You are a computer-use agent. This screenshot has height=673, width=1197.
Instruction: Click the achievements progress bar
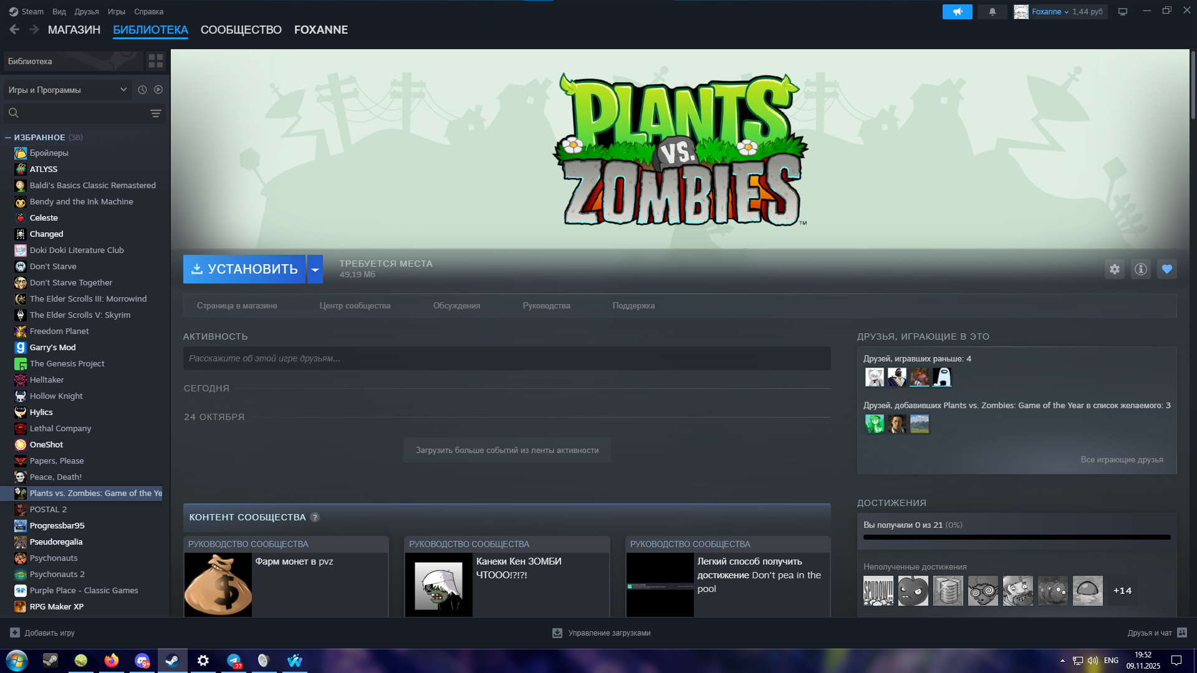pos(1016,537)
